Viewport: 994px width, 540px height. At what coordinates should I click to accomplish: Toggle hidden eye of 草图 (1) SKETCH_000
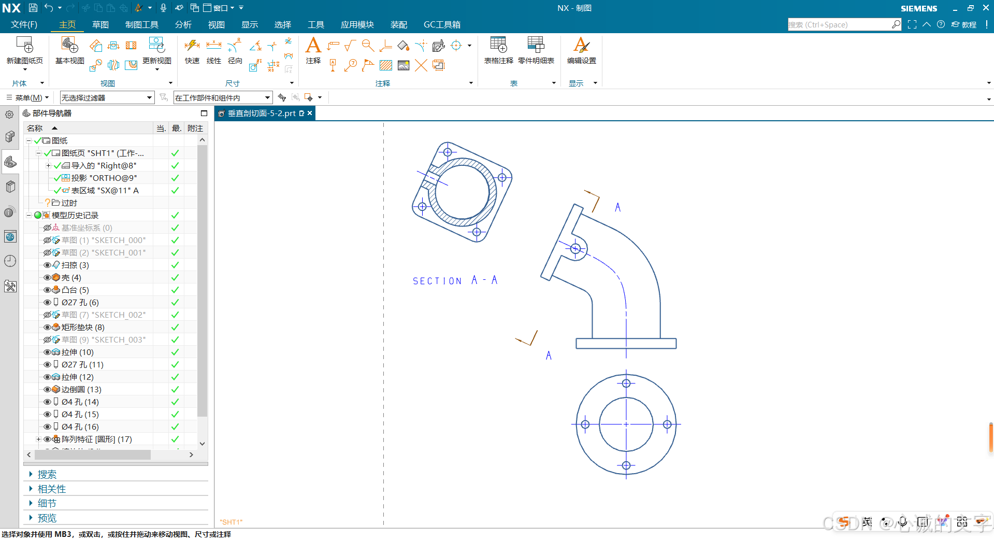[x=48, y=240]
